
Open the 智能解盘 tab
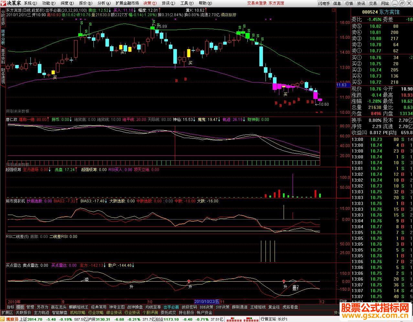click(x=60, y=313)
